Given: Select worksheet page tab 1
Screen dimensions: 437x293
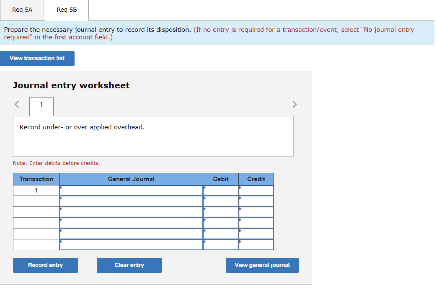Looking at the screenshot, I should coord(41,105).
